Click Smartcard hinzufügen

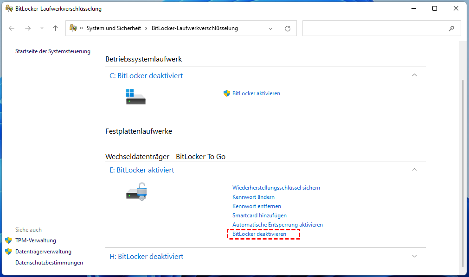pyautogui.click(x=259, y=215)
